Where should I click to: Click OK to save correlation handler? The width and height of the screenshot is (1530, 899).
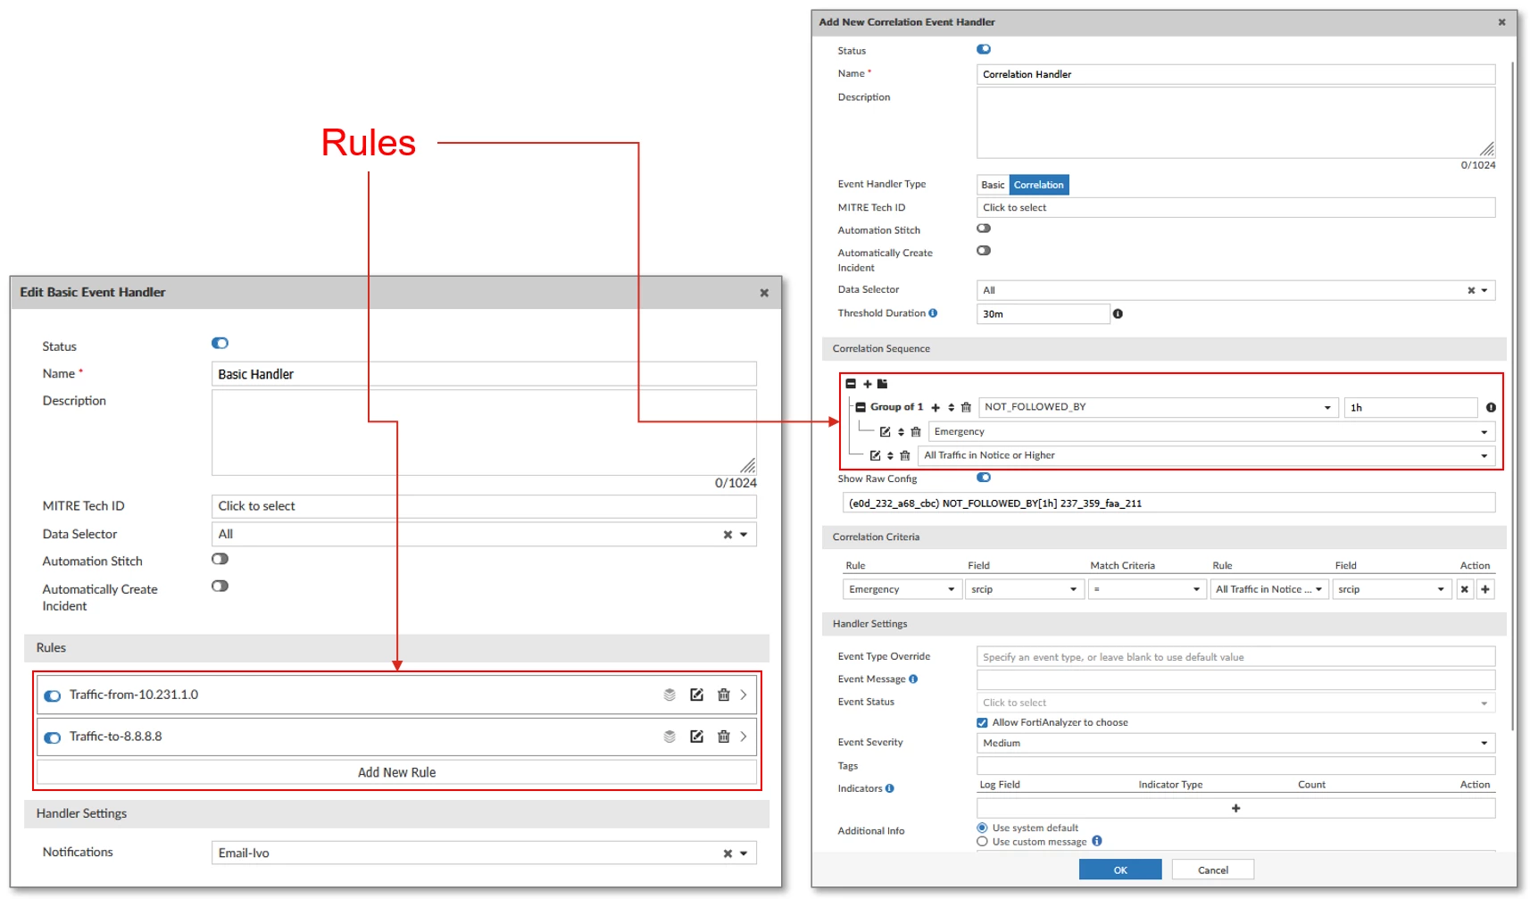point(1120,870)
